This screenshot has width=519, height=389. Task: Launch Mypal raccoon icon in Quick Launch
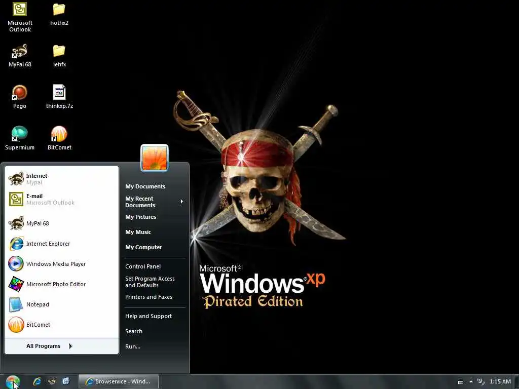pos(52,381)
